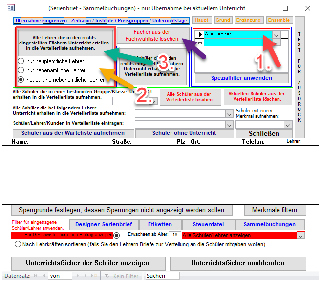
Task: Open the Ergänzung tab
Action: click(x=249, y=20)
